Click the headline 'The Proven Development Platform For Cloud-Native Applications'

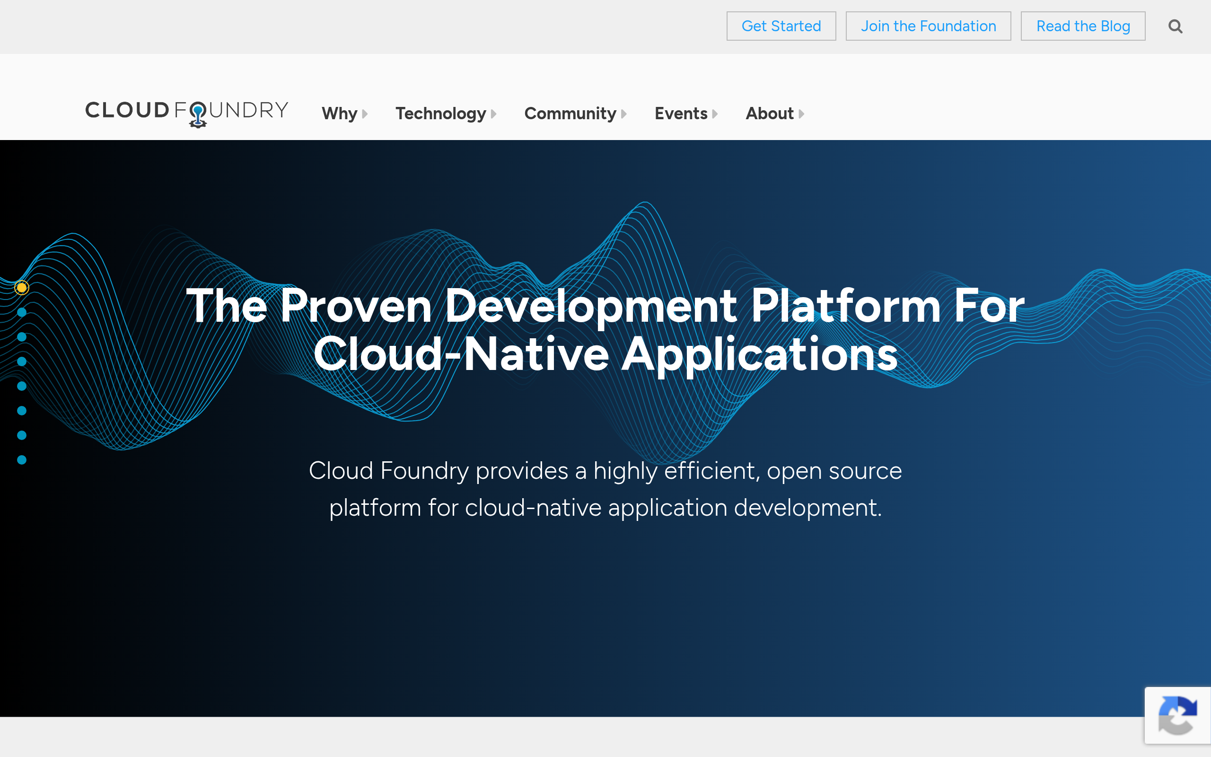coord(605,330)
